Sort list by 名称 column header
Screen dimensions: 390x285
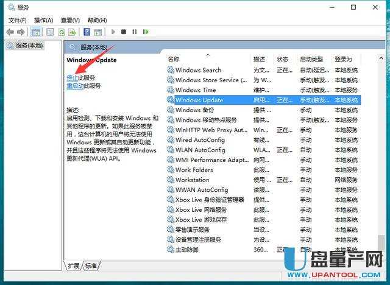(x=174, y=59)
